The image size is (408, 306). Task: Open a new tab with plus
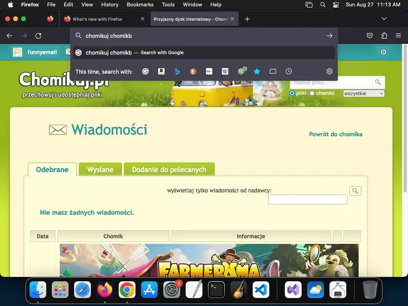[x=247, y=19]
